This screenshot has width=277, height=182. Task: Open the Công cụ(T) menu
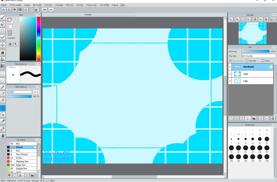[x=91, y=5]
